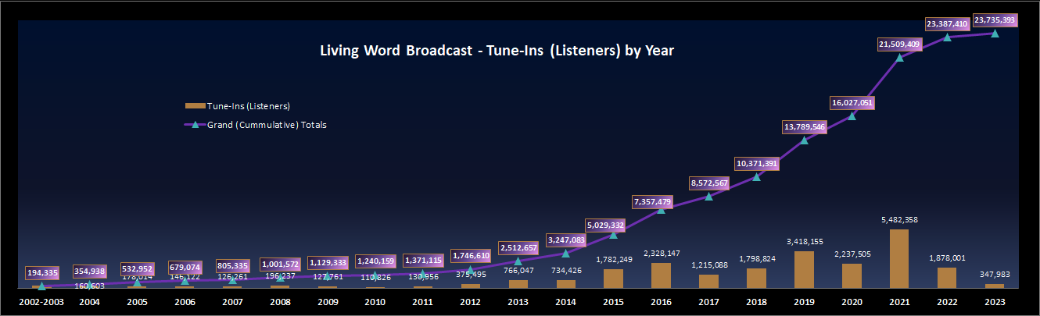Viewport: 1040px width, 316px height.
Task: Click the cumulative label 16,027,051
Action: coord(852,102)
